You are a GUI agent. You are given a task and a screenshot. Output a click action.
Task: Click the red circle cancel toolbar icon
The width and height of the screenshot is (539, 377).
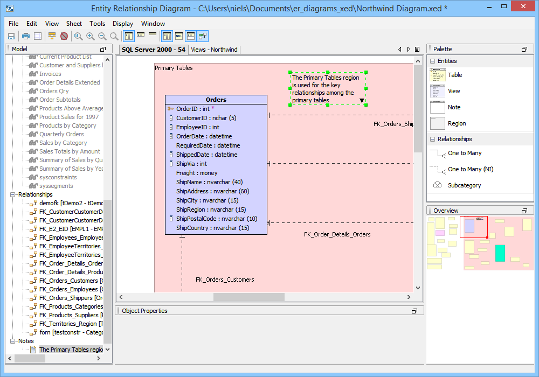click(x=64, y=36)
